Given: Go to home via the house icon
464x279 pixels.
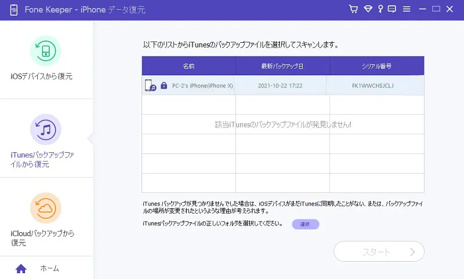Looking at the screenshot, I should coord(21,269).
